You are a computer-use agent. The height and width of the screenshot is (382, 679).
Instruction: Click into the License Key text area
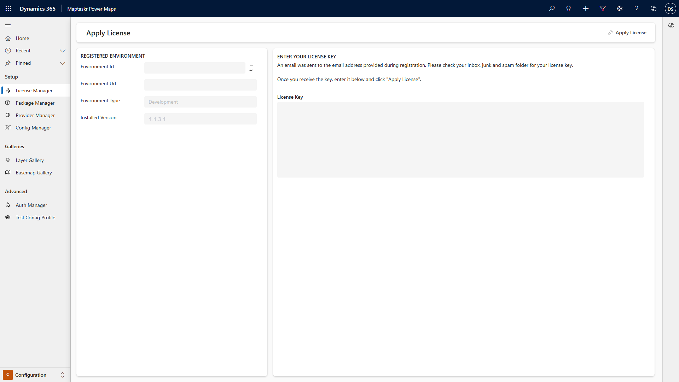(460, 140)
